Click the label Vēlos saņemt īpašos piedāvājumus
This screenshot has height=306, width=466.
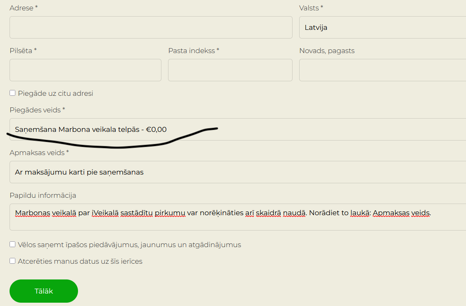(x=129, y=245)
